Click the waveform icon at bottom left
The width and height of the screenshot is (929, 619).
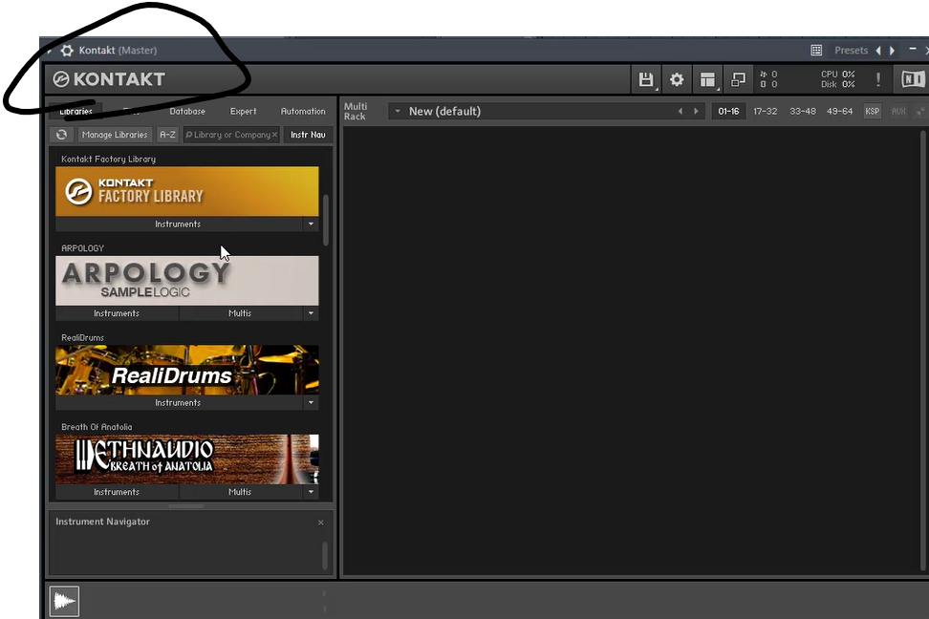[x=64, y=601]
